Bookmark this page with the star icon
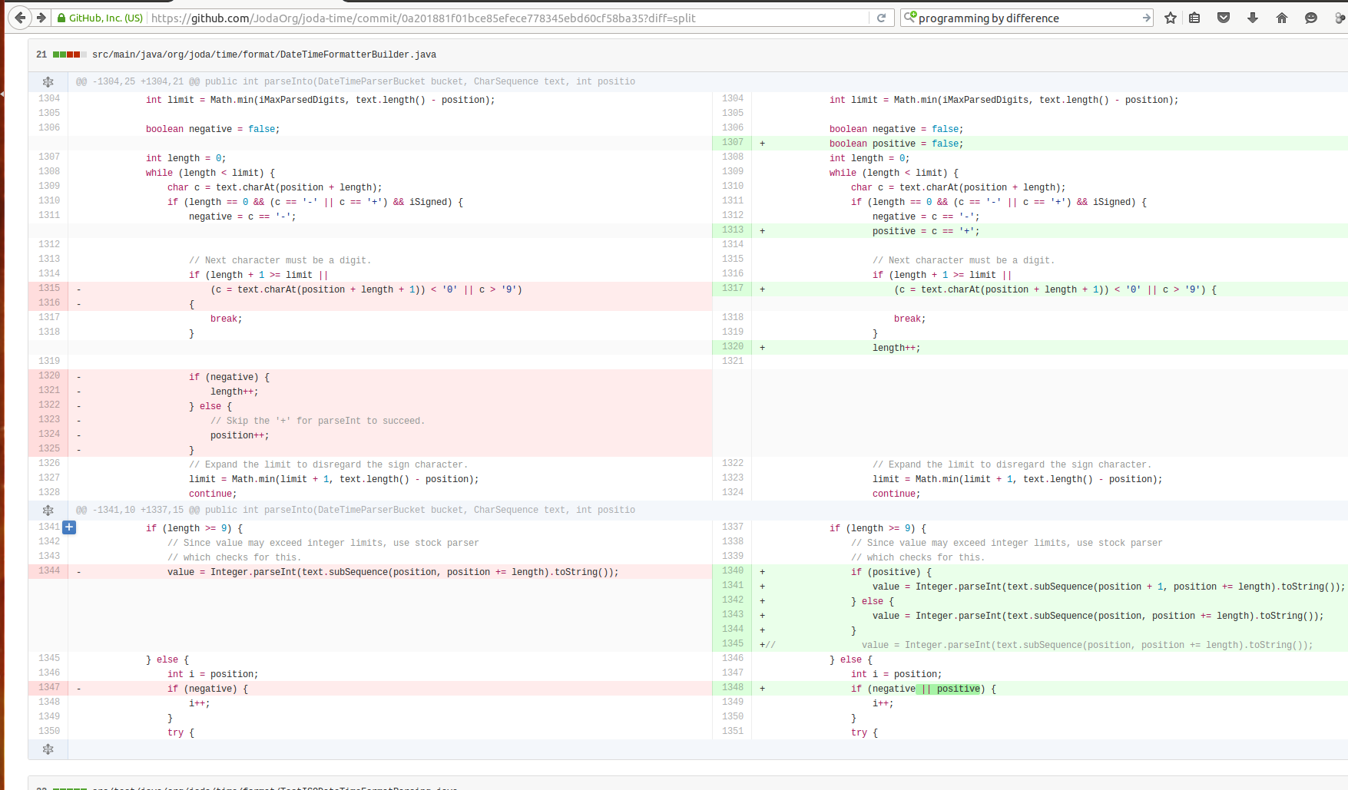1348x790 pixels. tap(1171, 18)
